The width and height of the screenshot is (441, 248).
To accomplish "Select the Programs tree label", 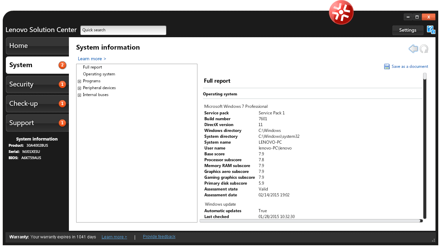I will pyautogui.click(x=92, y=81).
